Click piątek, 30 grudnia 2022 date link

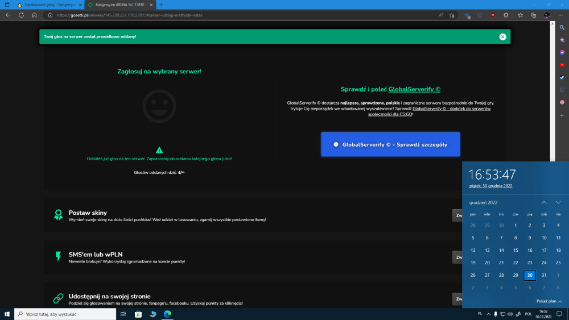tap(490, 186)
